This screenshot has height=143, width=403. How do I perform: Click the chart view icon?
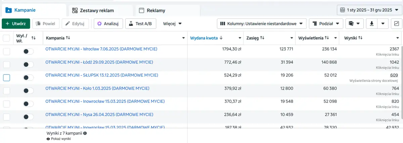[x=397, y=23]
